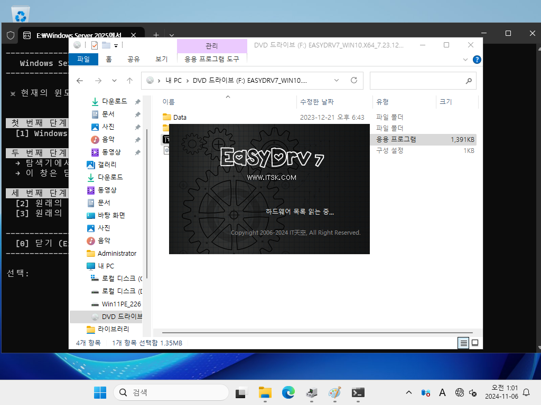Viewport: 541px width, 405px height.
Task: Toggle the IME language indicator A
Action: tap(442, 392)
